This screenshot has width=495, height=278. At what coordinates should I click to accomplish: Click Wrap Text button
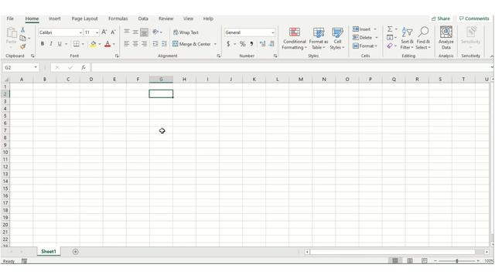point(186,32)
